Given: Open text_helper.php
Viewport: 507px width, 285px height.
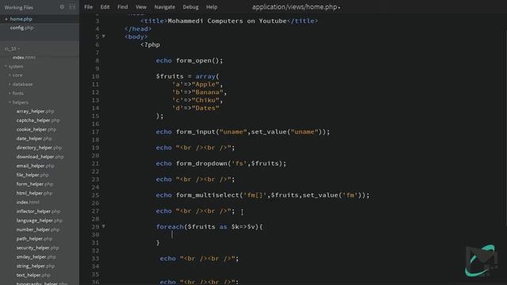Looking at the screenshot, I should pyautogui.click(x=33, y=275).
